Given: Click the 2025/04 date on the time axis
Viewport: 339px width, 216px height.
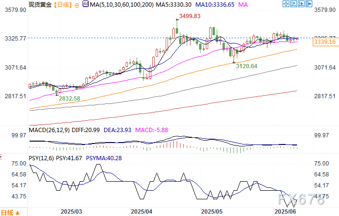Looking at the screenshot, I should pos(141,211).
